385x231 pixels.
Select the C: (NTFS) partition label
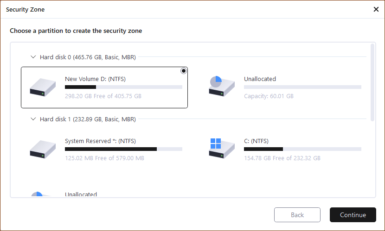point(256,141)
